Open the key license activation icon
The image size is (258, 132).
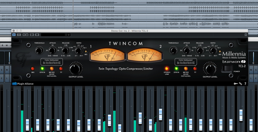235,84
